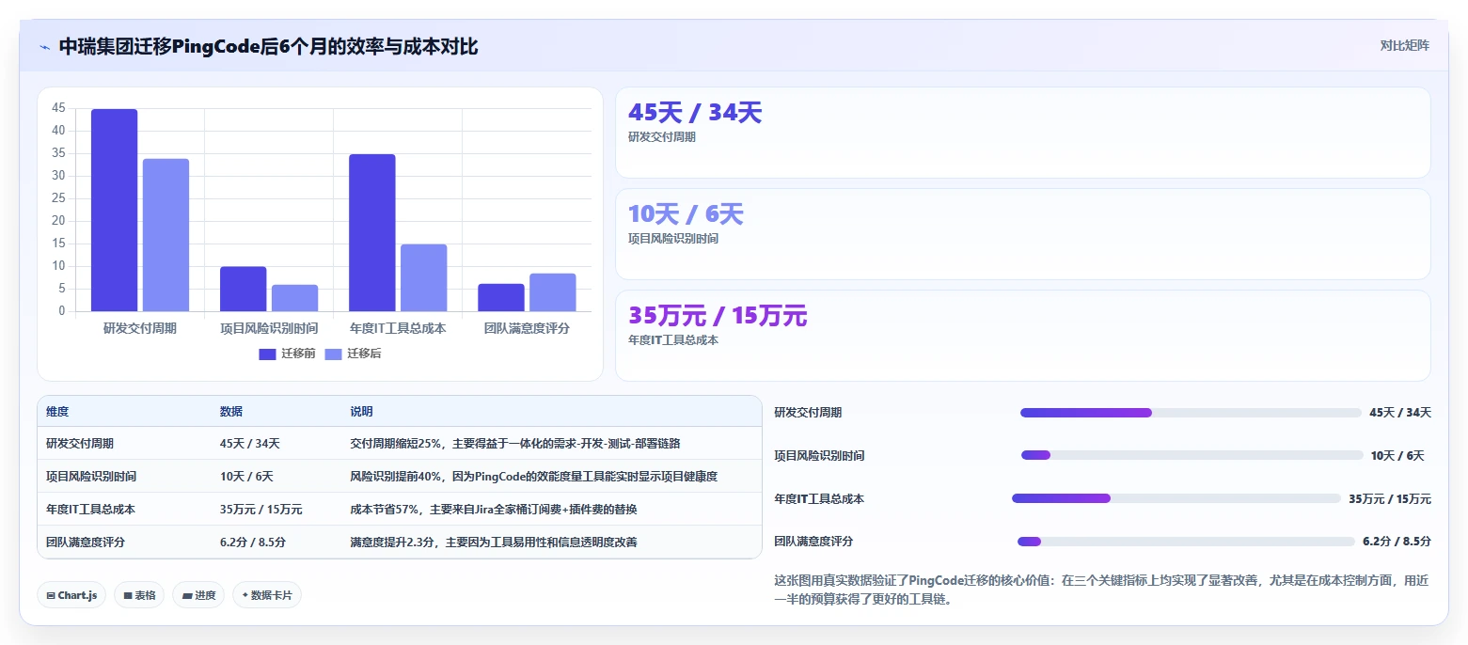Click the 迁移后 bar for 团队满意度评分
Screen dimensions: 1468x645
[552, 292]
